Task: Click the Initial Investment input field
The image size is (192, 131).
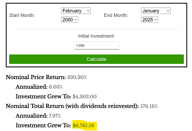Action: pos(96,46)
